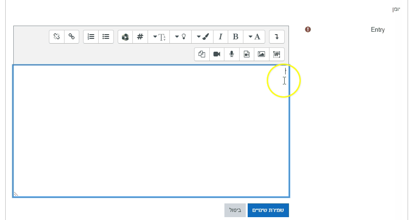Insert a link with the chain icon

tap(72, 37)
